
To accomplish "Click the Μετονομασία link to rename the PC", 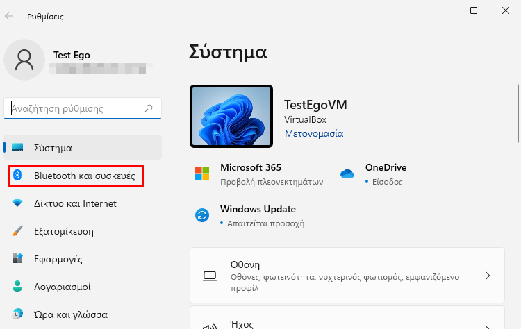I will (x=314, y=133).
